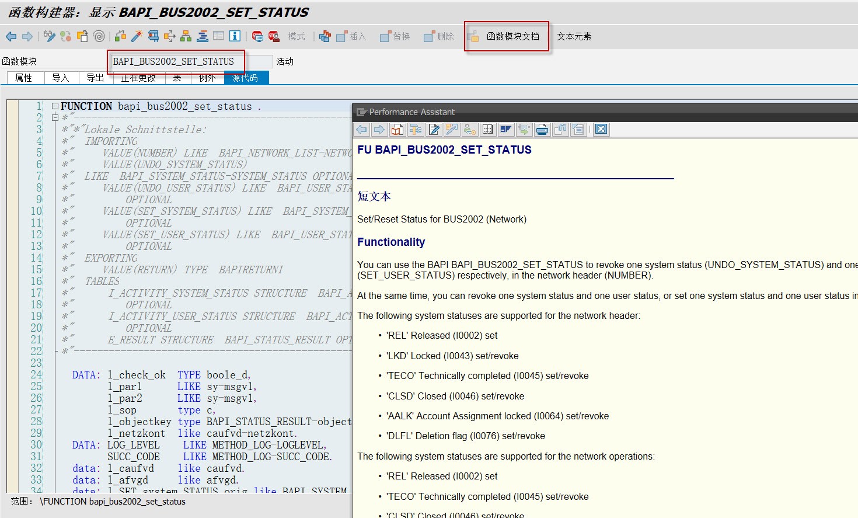Switch to the 属性 tab
This screenshot has height=518, width=858.
point(25,77)
